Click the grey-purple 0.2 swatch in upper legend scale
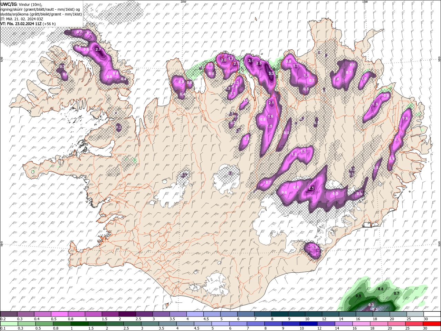This screenshot has height=331, width=441. pos(9,314)
